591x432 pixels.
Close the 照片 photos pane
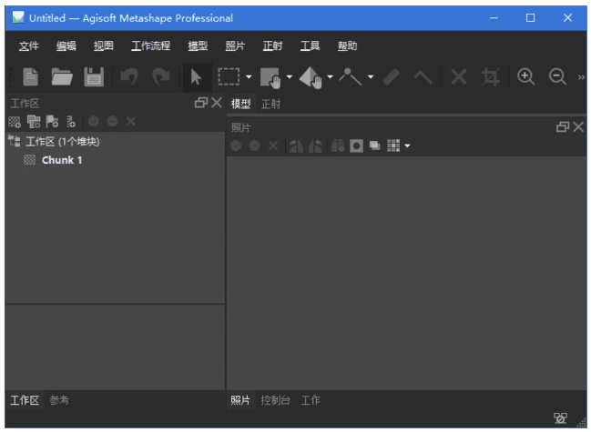pyautogui.click(x=578, y=127)
